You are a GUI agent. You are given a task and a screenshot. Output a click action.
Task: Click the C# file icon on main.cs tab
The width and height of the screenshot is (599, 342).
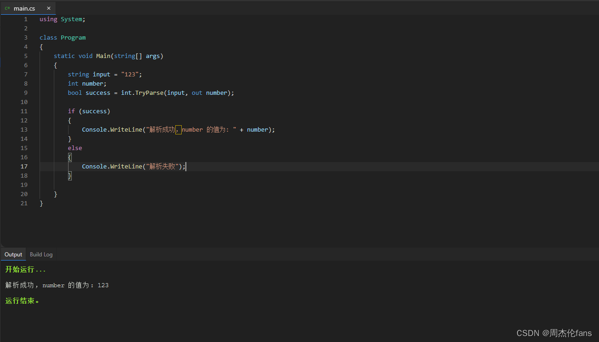pyautogui.click(x=7, y=8)
